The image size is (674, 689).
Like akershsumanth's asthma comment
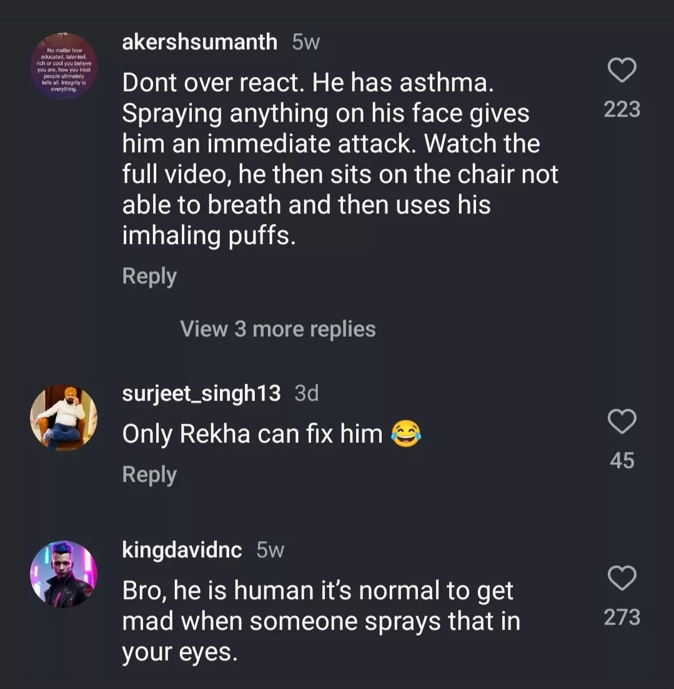(622, 70)
